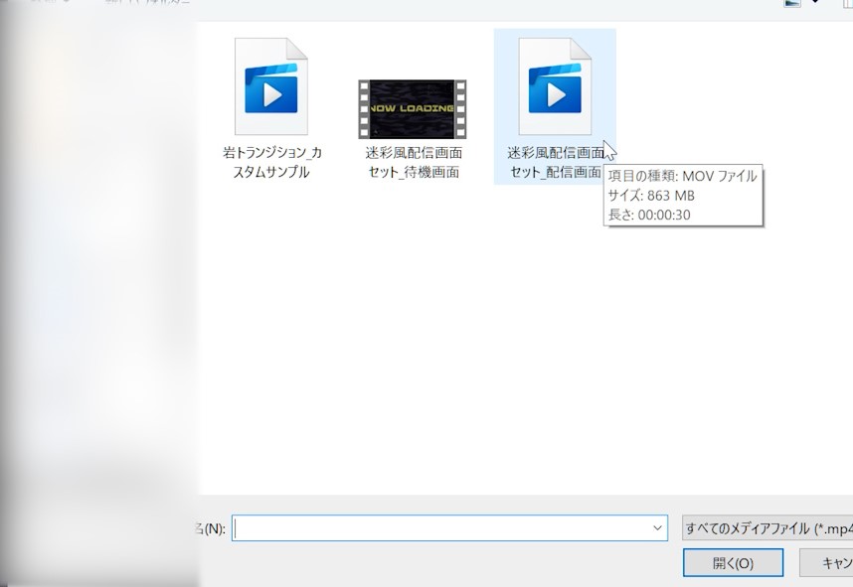Click the 迷彩風配信画面セット_配信画面 file name text
853x587 pixels.
click(x=554, y=162)
